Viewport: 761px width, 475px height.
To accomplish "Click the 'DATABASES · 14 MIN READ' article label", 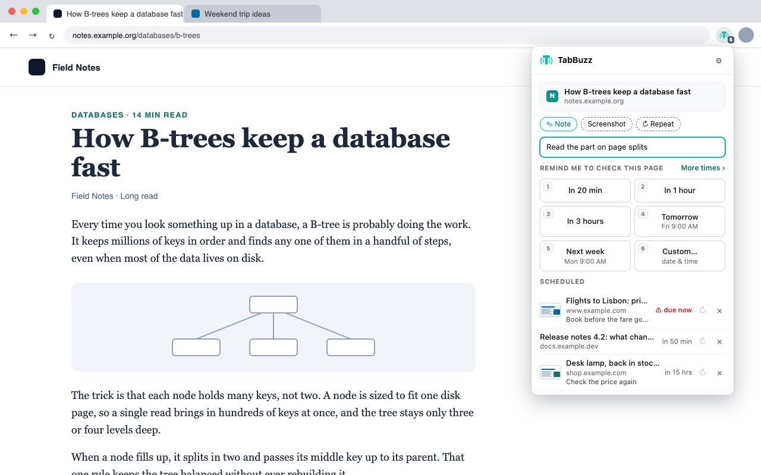I will pos(130,115).
